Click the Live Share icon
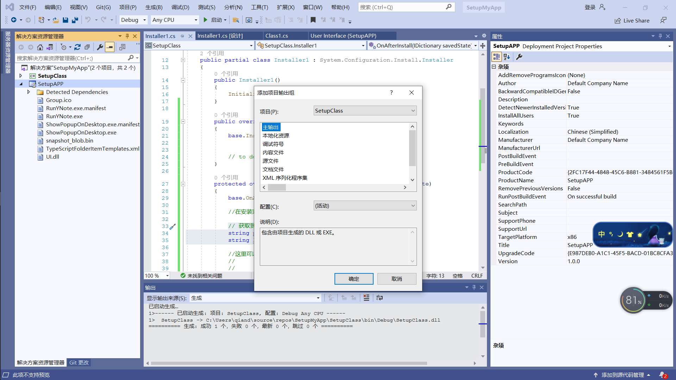 (618, 20)
